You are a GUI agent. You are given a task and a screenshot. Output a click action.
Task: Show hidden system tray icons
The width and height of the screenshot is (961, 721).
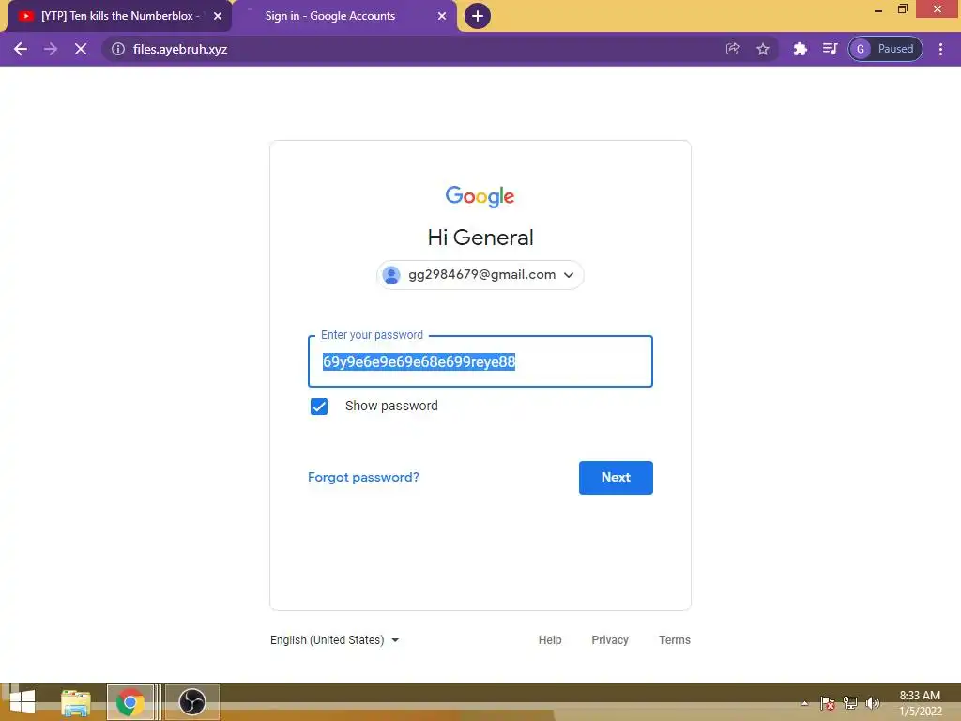[804, 703]
